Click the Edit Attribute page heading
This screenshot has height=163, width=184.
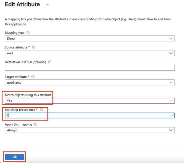click(x=22, y=4)
